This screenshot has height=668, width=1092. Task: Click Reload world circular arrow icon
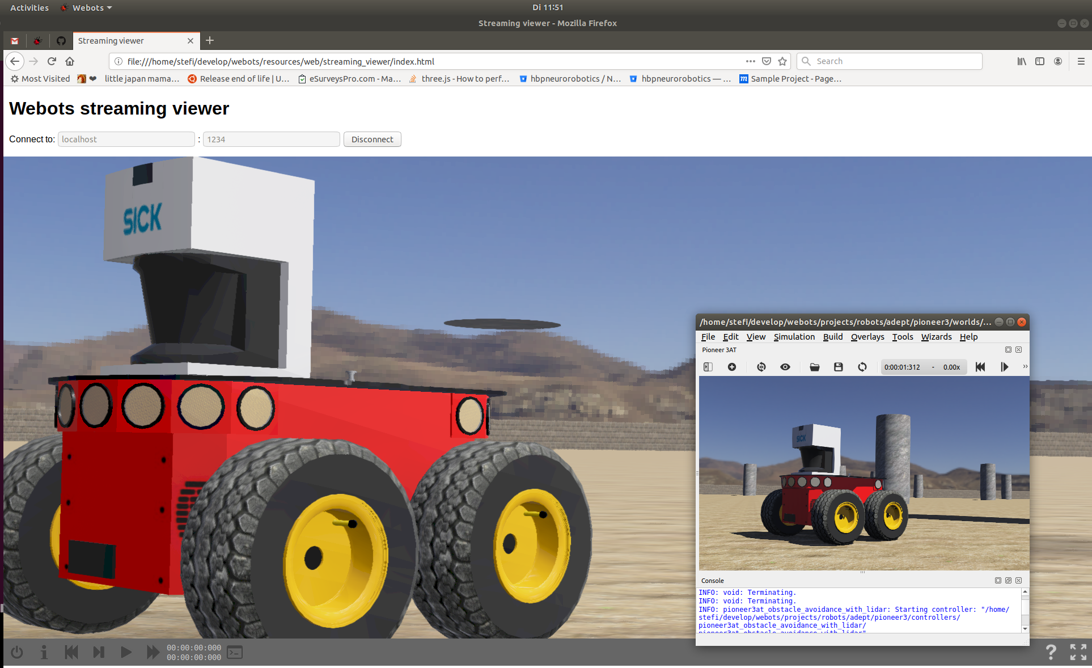point(862,367)
